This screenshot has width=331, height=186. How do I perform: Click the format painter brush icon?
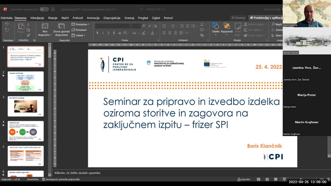28,35
